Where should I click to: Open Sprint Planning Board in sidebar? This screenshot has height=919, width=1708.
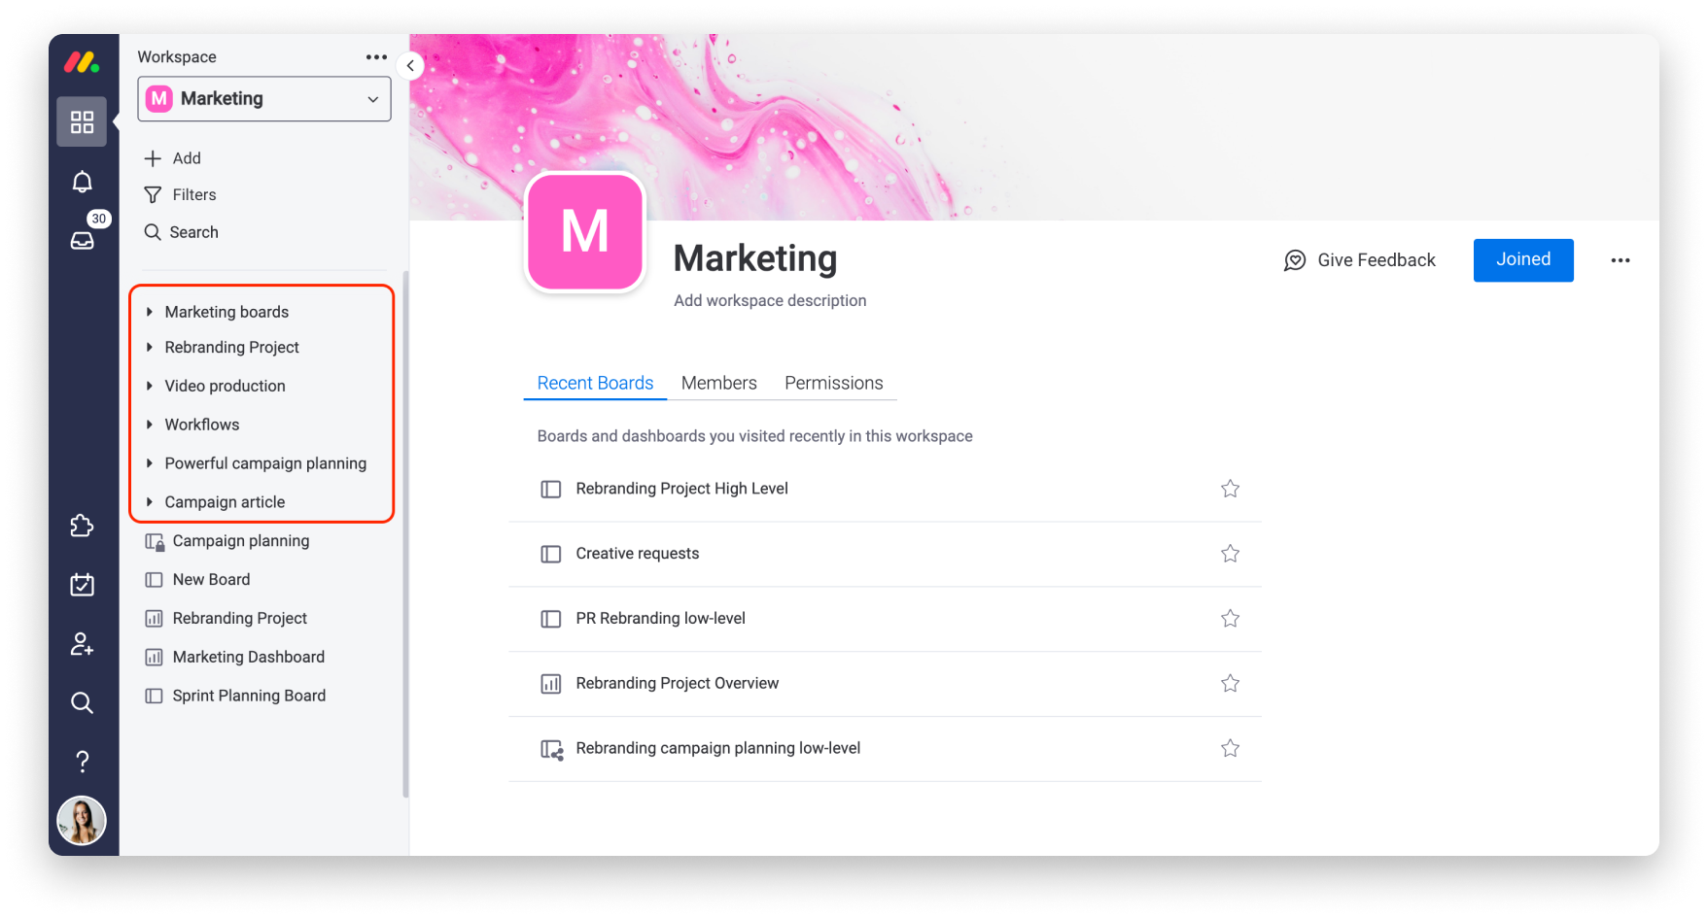point(249,697)
